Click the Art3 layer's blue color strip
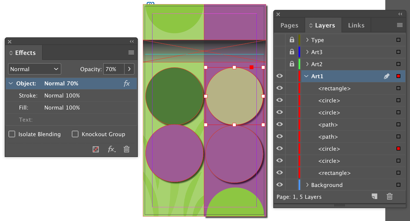Screen dimensions: 410x221 click(x=299, y=52)
